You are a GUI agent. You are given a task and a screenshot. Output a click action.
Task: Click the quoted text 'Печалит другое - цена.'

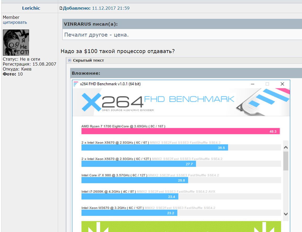tap(96, 35)
